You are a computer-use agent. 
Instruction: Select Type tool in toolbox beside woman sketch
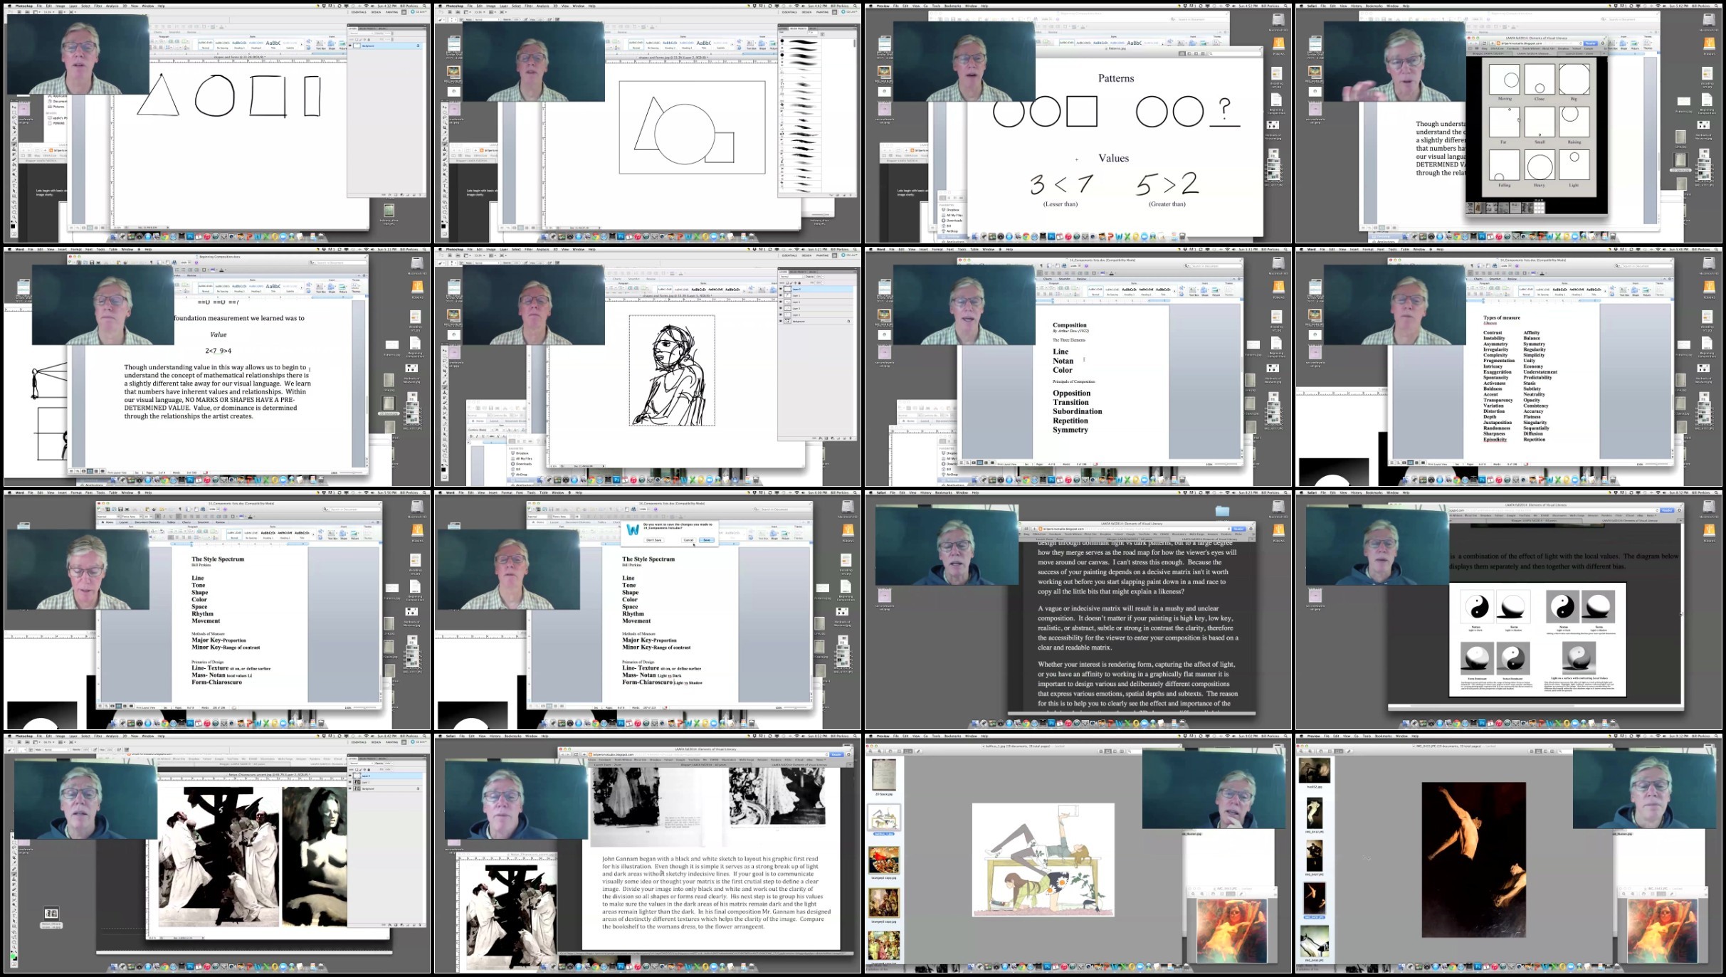pos(445,429)
